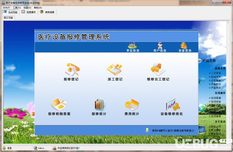Click the 关于宏达 section heading
The height and width of the screenshot is (152, 233).
point(220,122)
